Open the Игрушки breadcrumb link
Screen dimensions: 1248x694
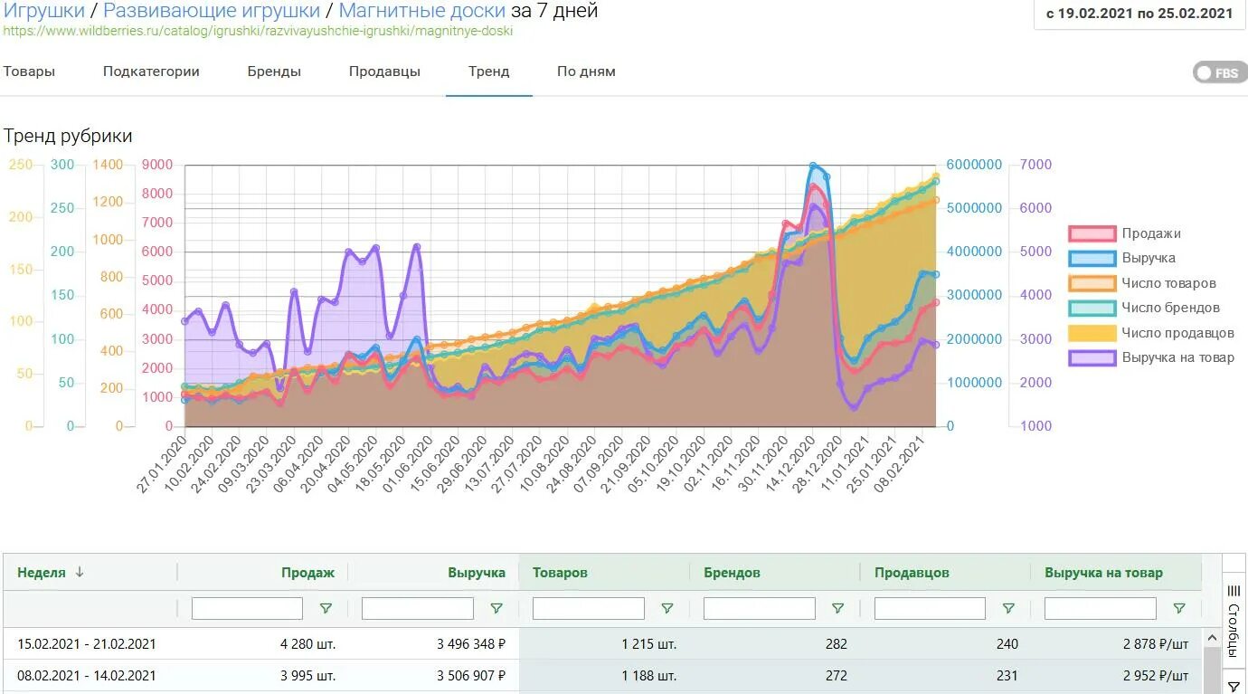(x=44, y=11)
